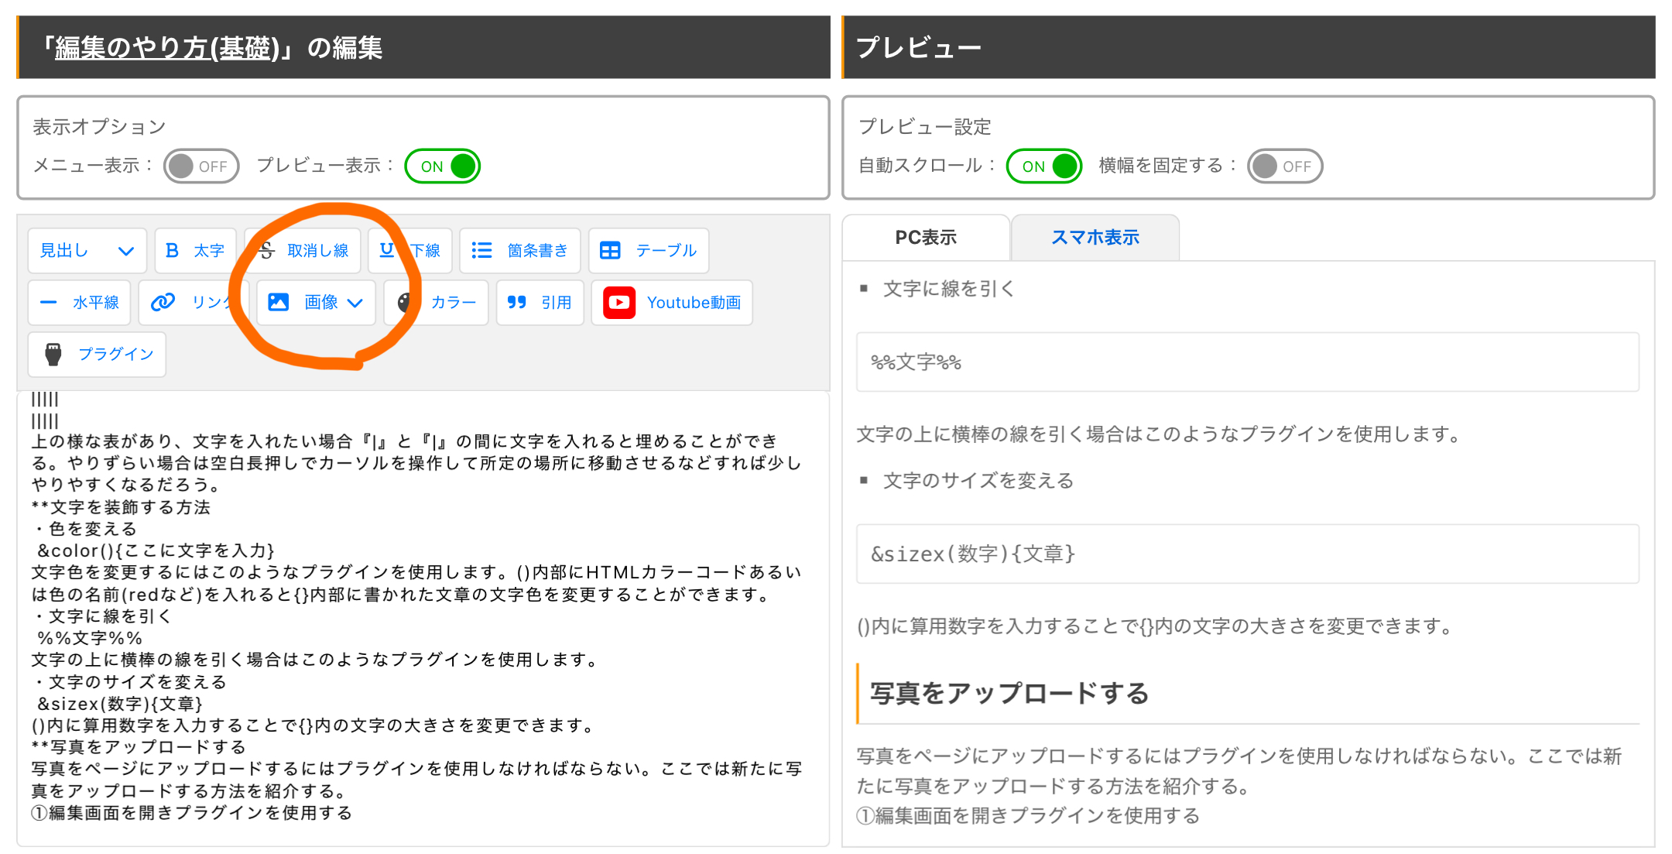Turn off the プレビュー表示 toggle

click(x=443, y=166)
